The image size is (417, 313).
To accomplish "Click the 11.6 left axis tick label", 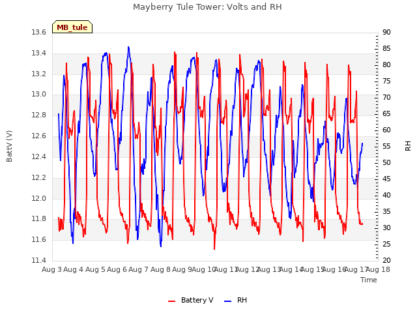I will point(39,239).
